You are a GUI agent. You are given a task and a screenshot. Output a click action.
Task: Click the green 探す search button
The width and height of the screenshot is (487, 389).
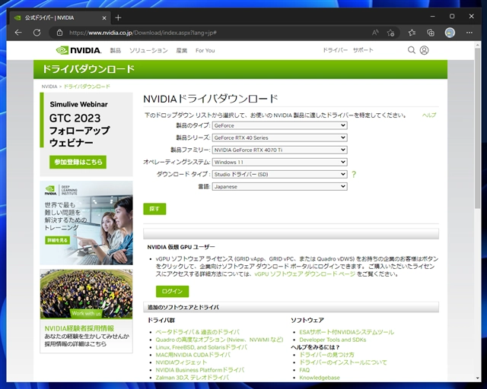coord(154,209)
